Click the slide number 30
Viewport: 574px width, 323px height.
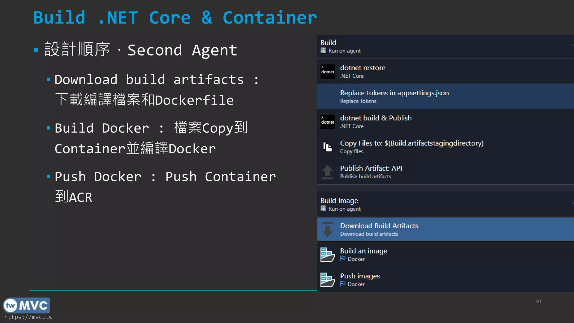point(538,301)
